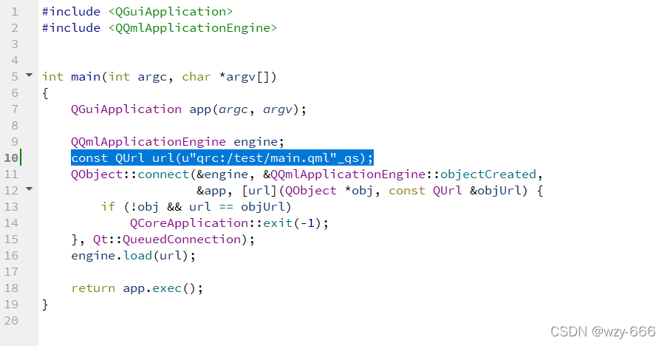Click the QObject::connect call
Screen dimensions: 667x346
[x=130, y=174]
